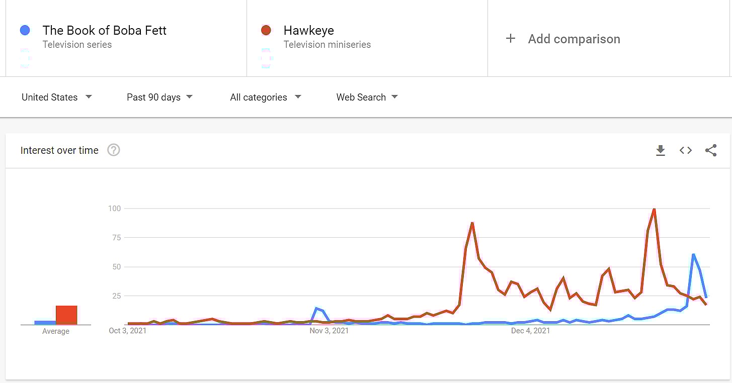Click the Hawkeye peak at 100

click(654, 209)
